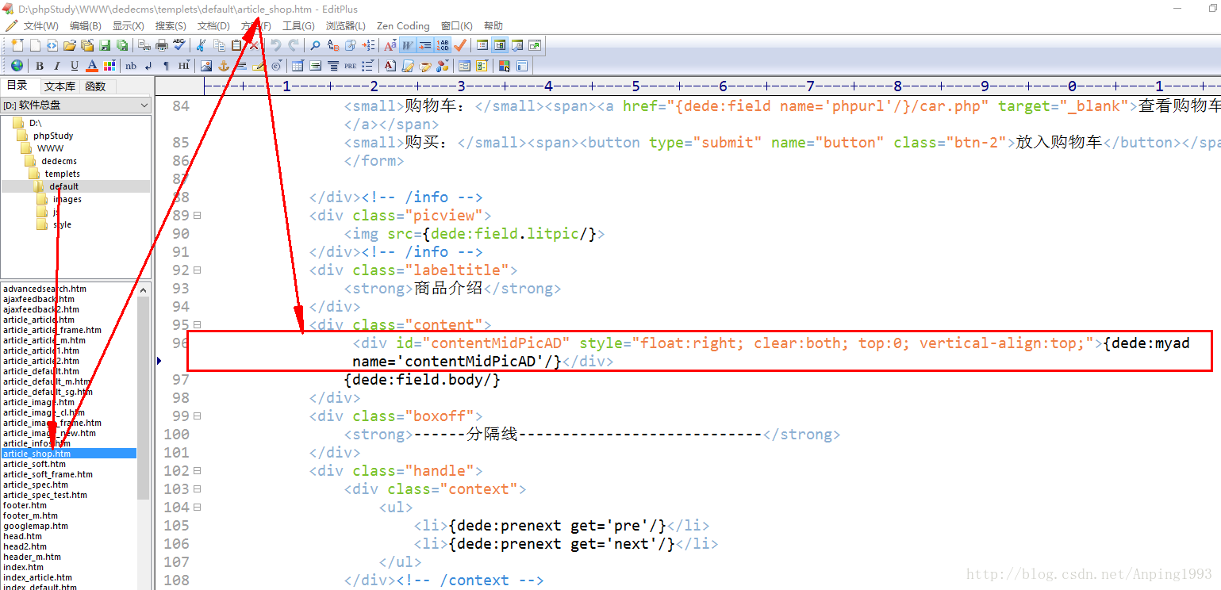Toggle the Line Number button
The height and width of the screenshot is (590, 1221).
(443, 45)
